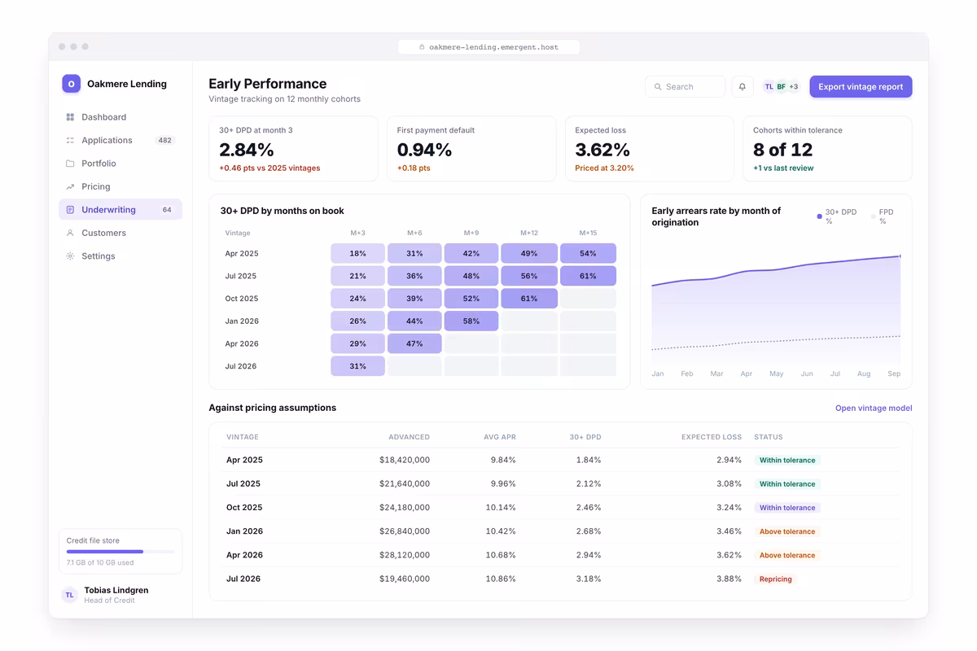Click Apr 2026 Above tolerance badge
Viewport: 977px width, 651px height.
pyautogui.click(x=787, y=555)
